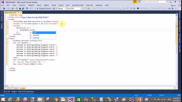This screenshot has width=182, height=102.
Task: Click the Sign in link
Action: [173, 5]
